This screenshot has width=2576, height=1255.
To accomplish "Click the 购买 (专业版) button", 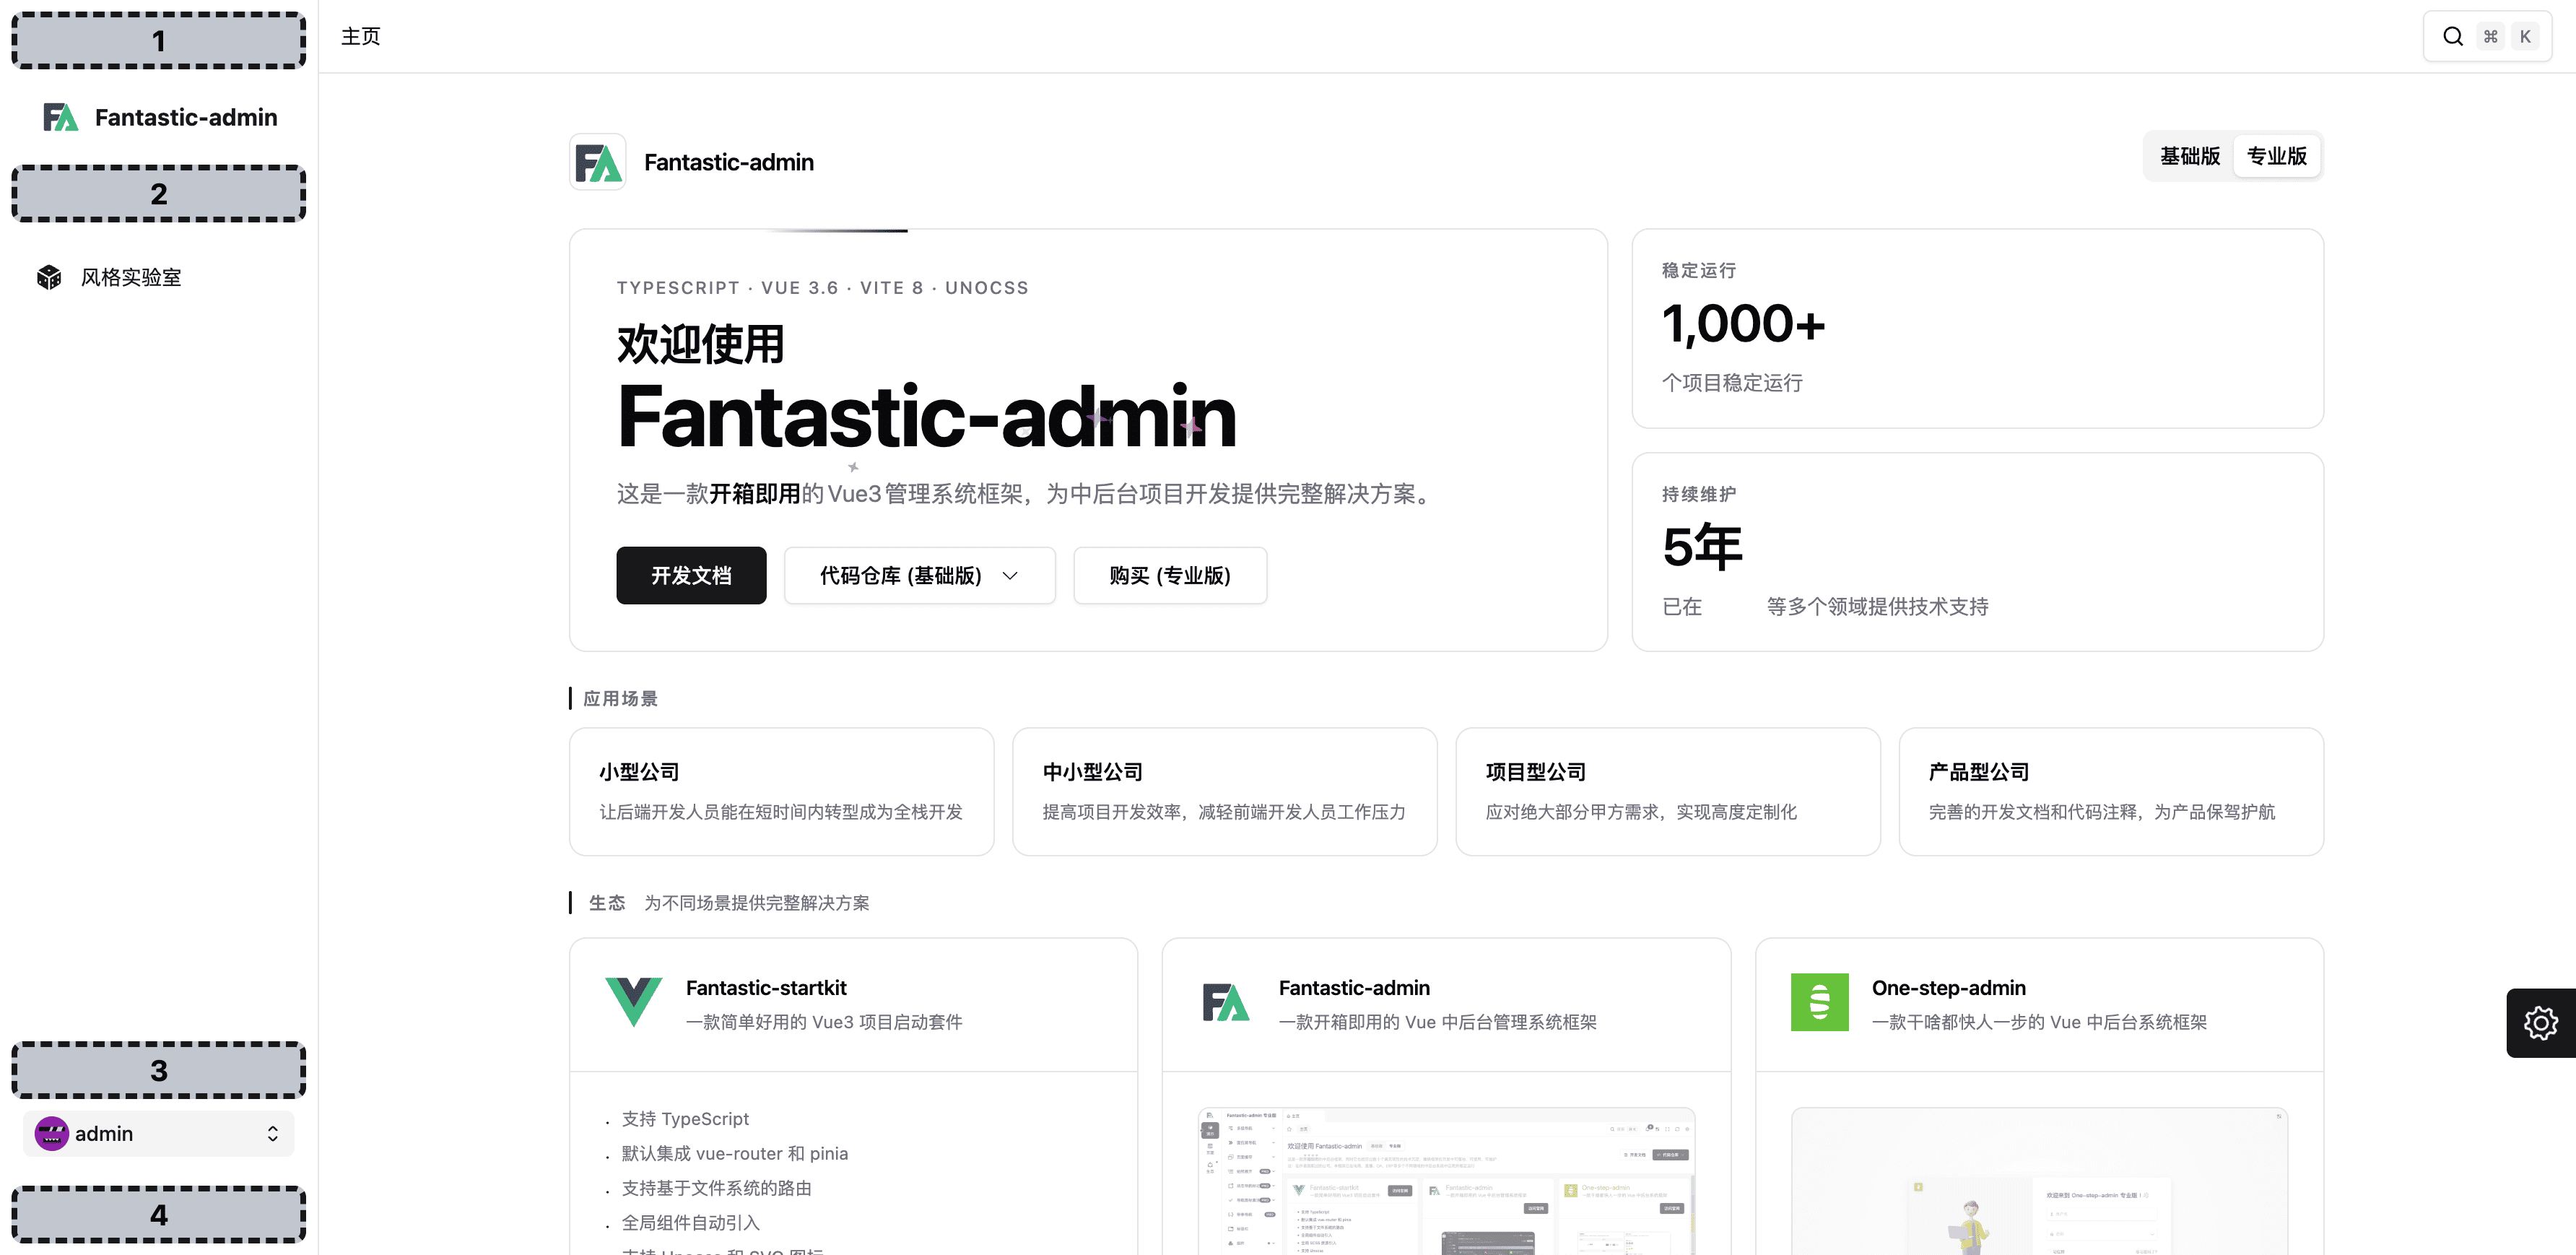I will (1170, 575).
